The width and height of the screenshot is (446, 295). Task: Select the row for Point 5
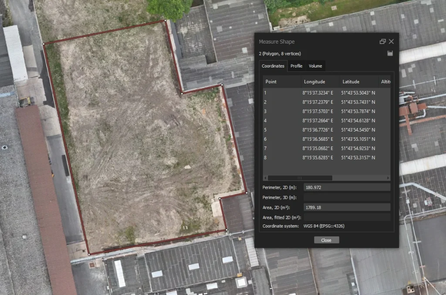point(305,129)
